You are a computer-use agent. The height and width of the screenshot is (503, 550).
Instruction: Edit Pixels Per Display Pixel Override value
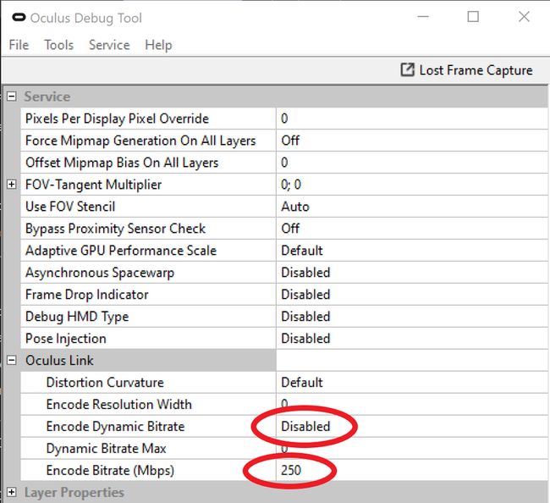pyautogui.click(x=285, y=119)
